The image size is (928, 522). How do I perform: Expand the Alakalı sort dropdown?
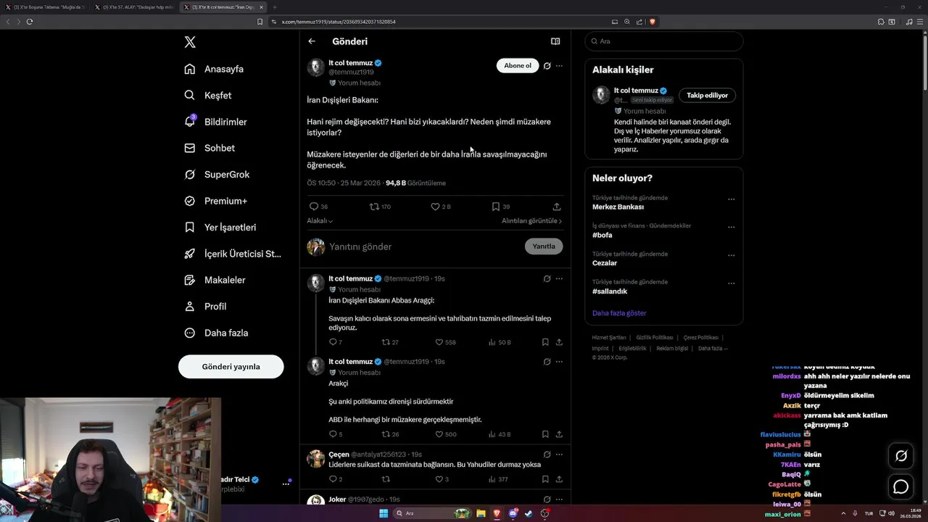(320, 220)
